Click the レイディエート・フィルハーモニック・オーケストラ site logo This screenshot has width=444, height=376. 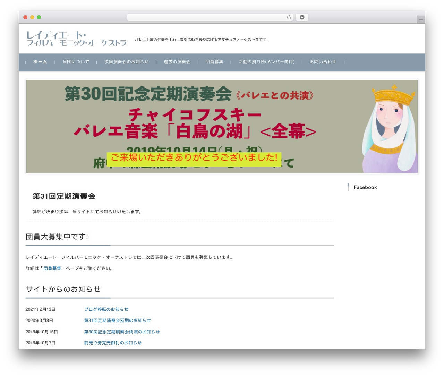click(76, 39)
